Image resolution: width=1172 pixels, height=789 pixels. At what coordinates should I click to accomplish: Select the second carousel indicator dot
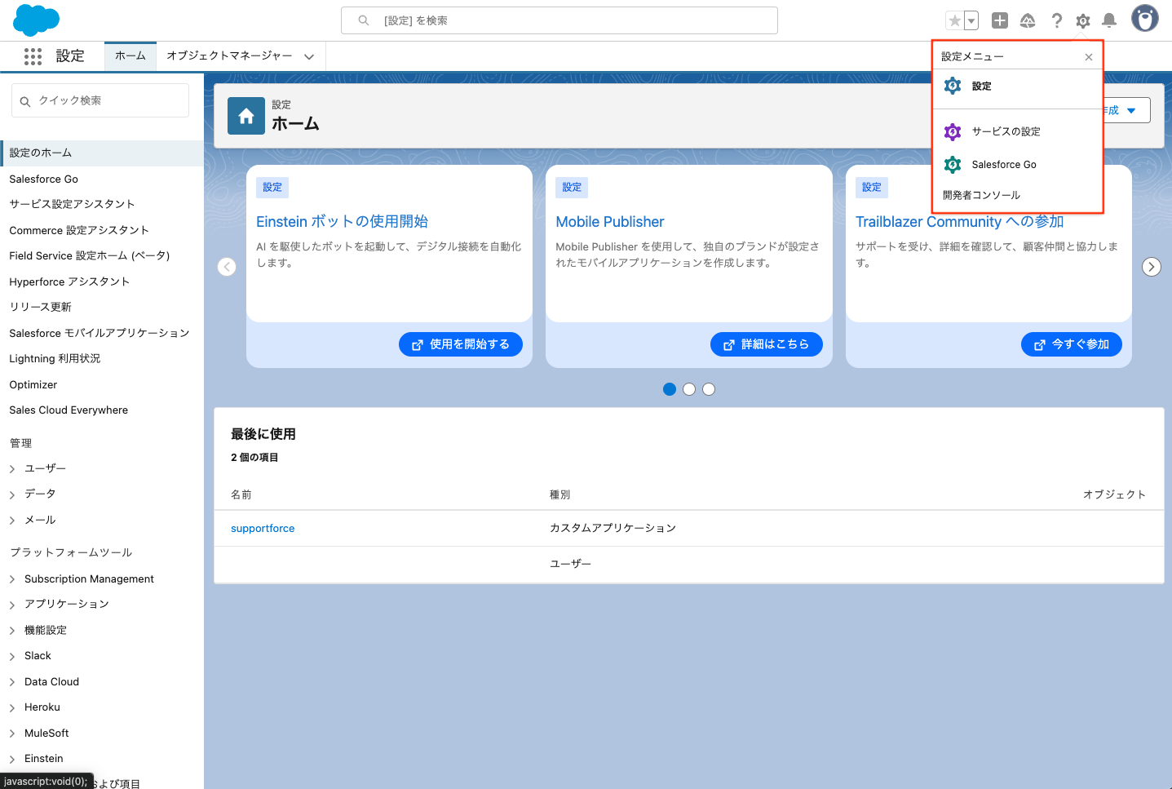coord(689,389)
